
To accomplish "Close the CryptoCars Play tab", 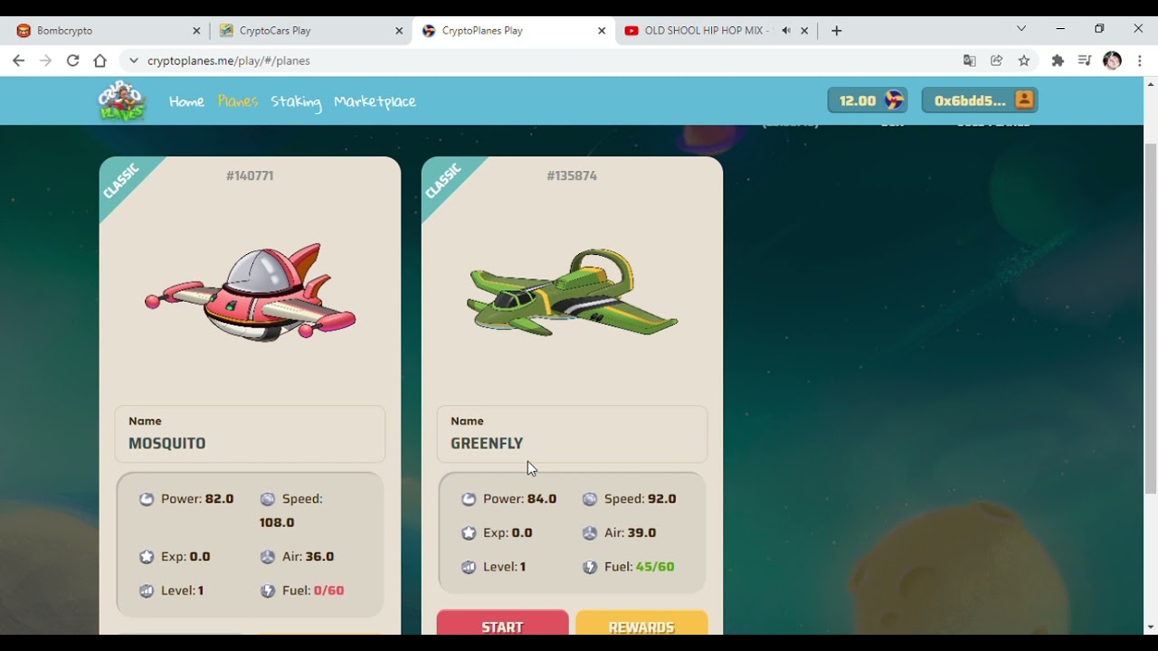I will 399,31.
